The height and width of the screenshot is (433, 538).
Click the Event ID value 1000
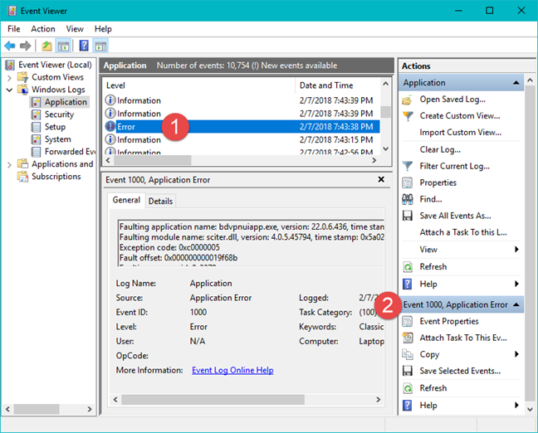point(198,313)
